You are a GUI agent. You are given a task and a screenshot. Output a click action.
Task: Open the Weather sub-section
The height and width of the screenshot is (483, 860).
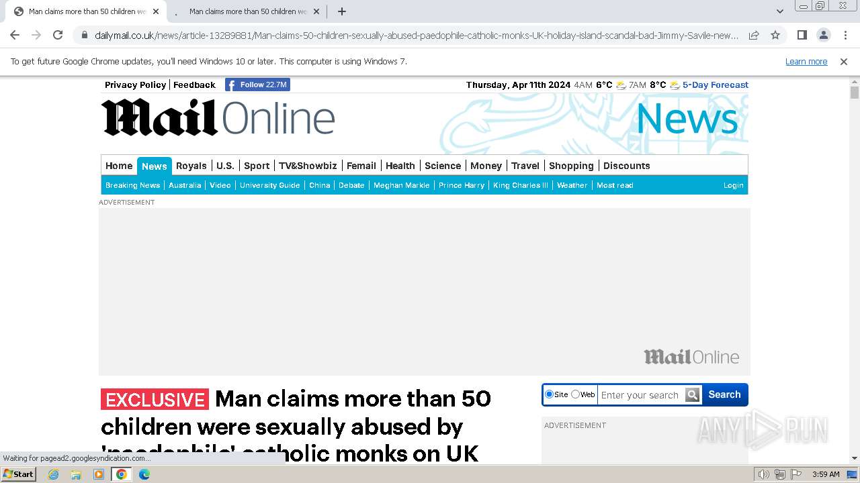click(572, 185)
